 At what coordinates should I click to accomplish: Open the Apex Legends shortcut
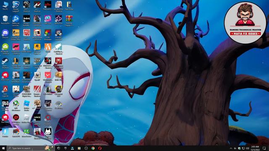(5, 91)
